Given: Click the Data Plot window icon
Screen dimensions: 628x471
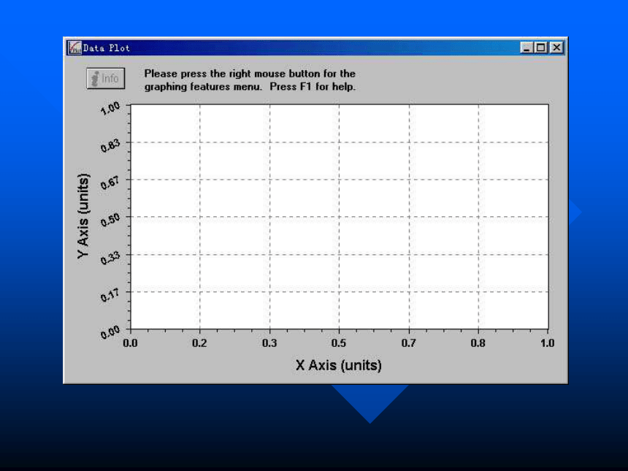Looking at the screenshot, I should coord(74,47).
